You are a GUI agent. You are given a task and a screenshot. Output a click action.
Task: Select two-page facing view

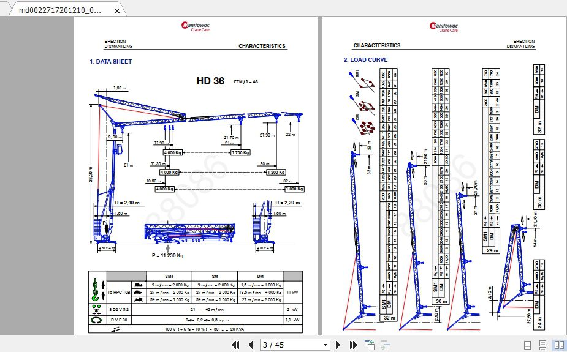558,345
